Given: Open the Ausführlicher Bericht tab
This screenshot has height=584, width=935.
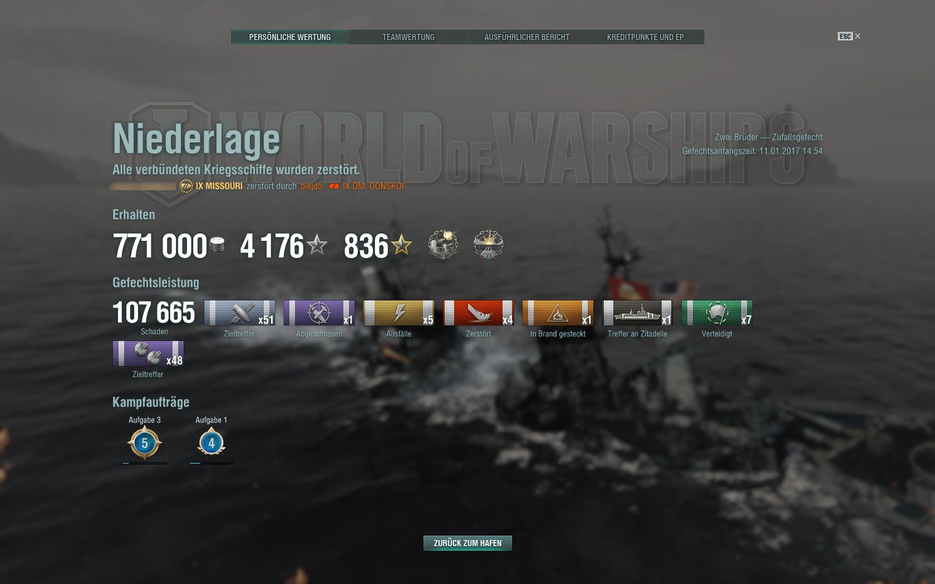Looking at the screenshot, I should (x=526, y=37).
